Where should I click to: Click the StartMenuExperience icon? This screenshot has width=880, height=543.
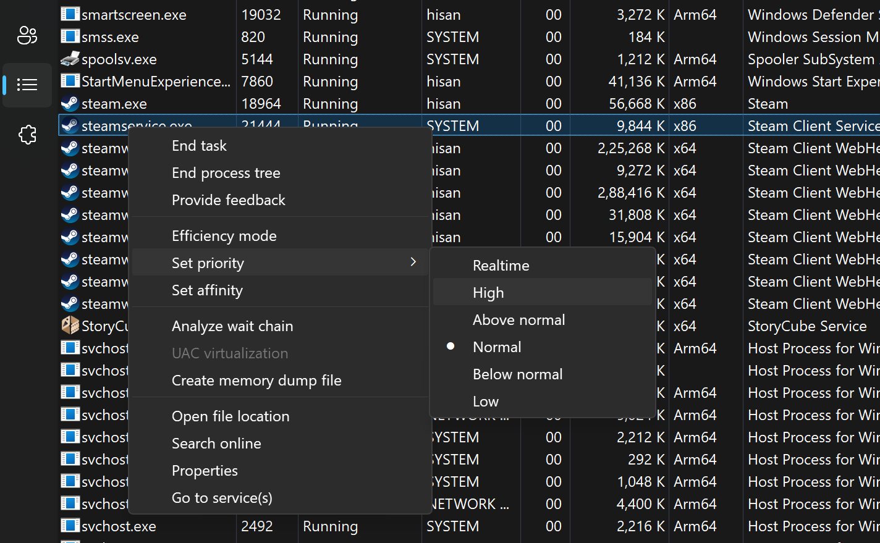pyautogui.click(x=69, y=81)
